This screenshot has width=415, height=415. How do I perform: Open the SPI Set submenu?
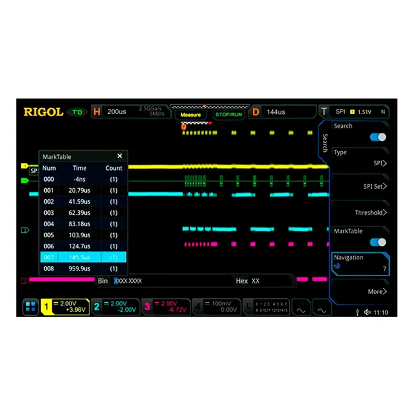coord(360,187)
